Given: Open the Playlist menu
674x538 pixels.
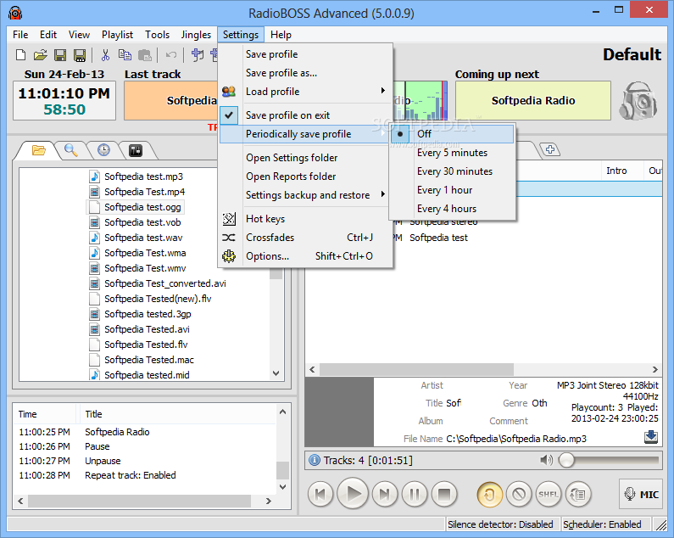Looking at the screenshot, I should pyautogui.click(x=117, y=35).
